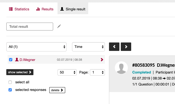Screen dimensions: 175x104
Task: Go to previous result with left arrow
Action: pos(114,47)
